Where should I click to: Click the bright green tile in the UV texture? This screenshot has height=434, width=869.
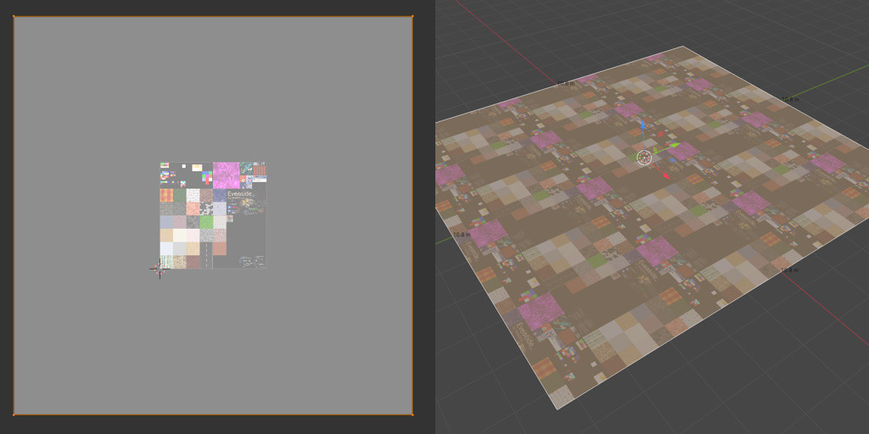point(206,222)
